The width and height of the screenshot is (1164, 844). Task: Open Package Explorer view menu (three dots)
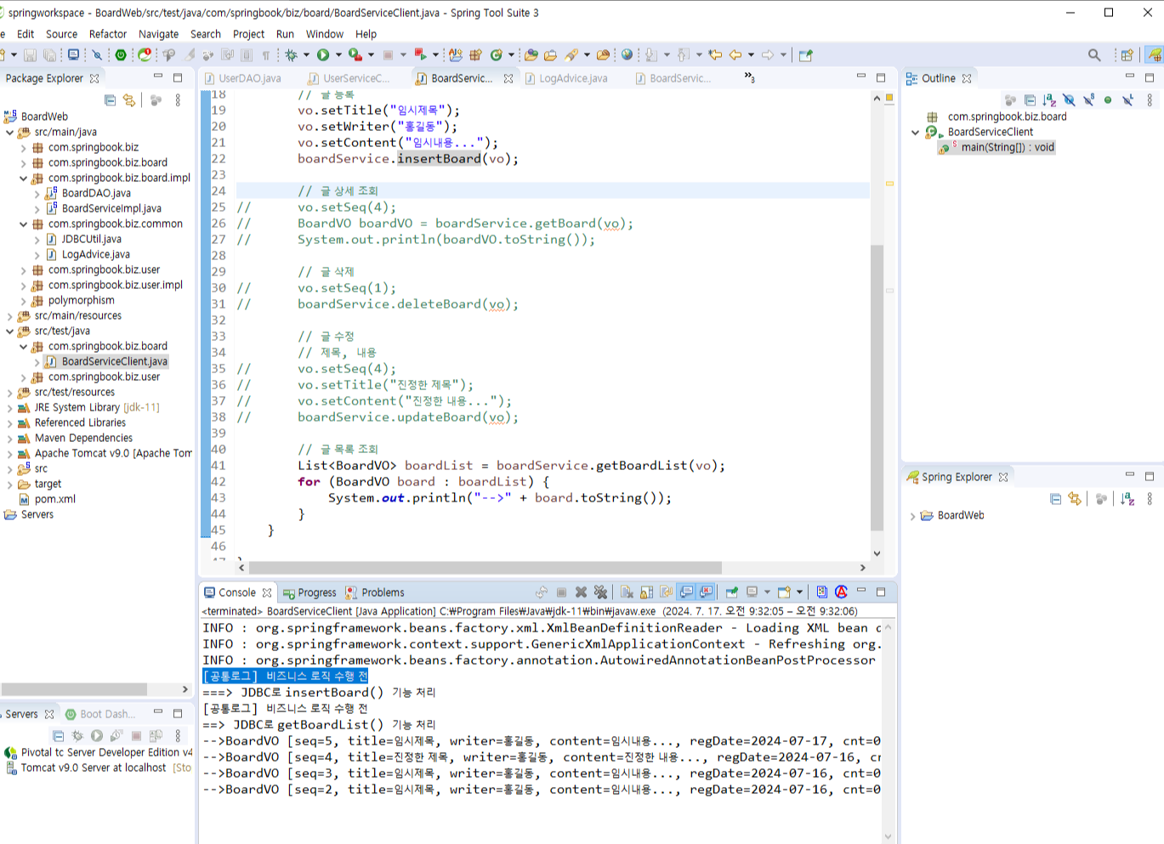click(x=178, y=100)
